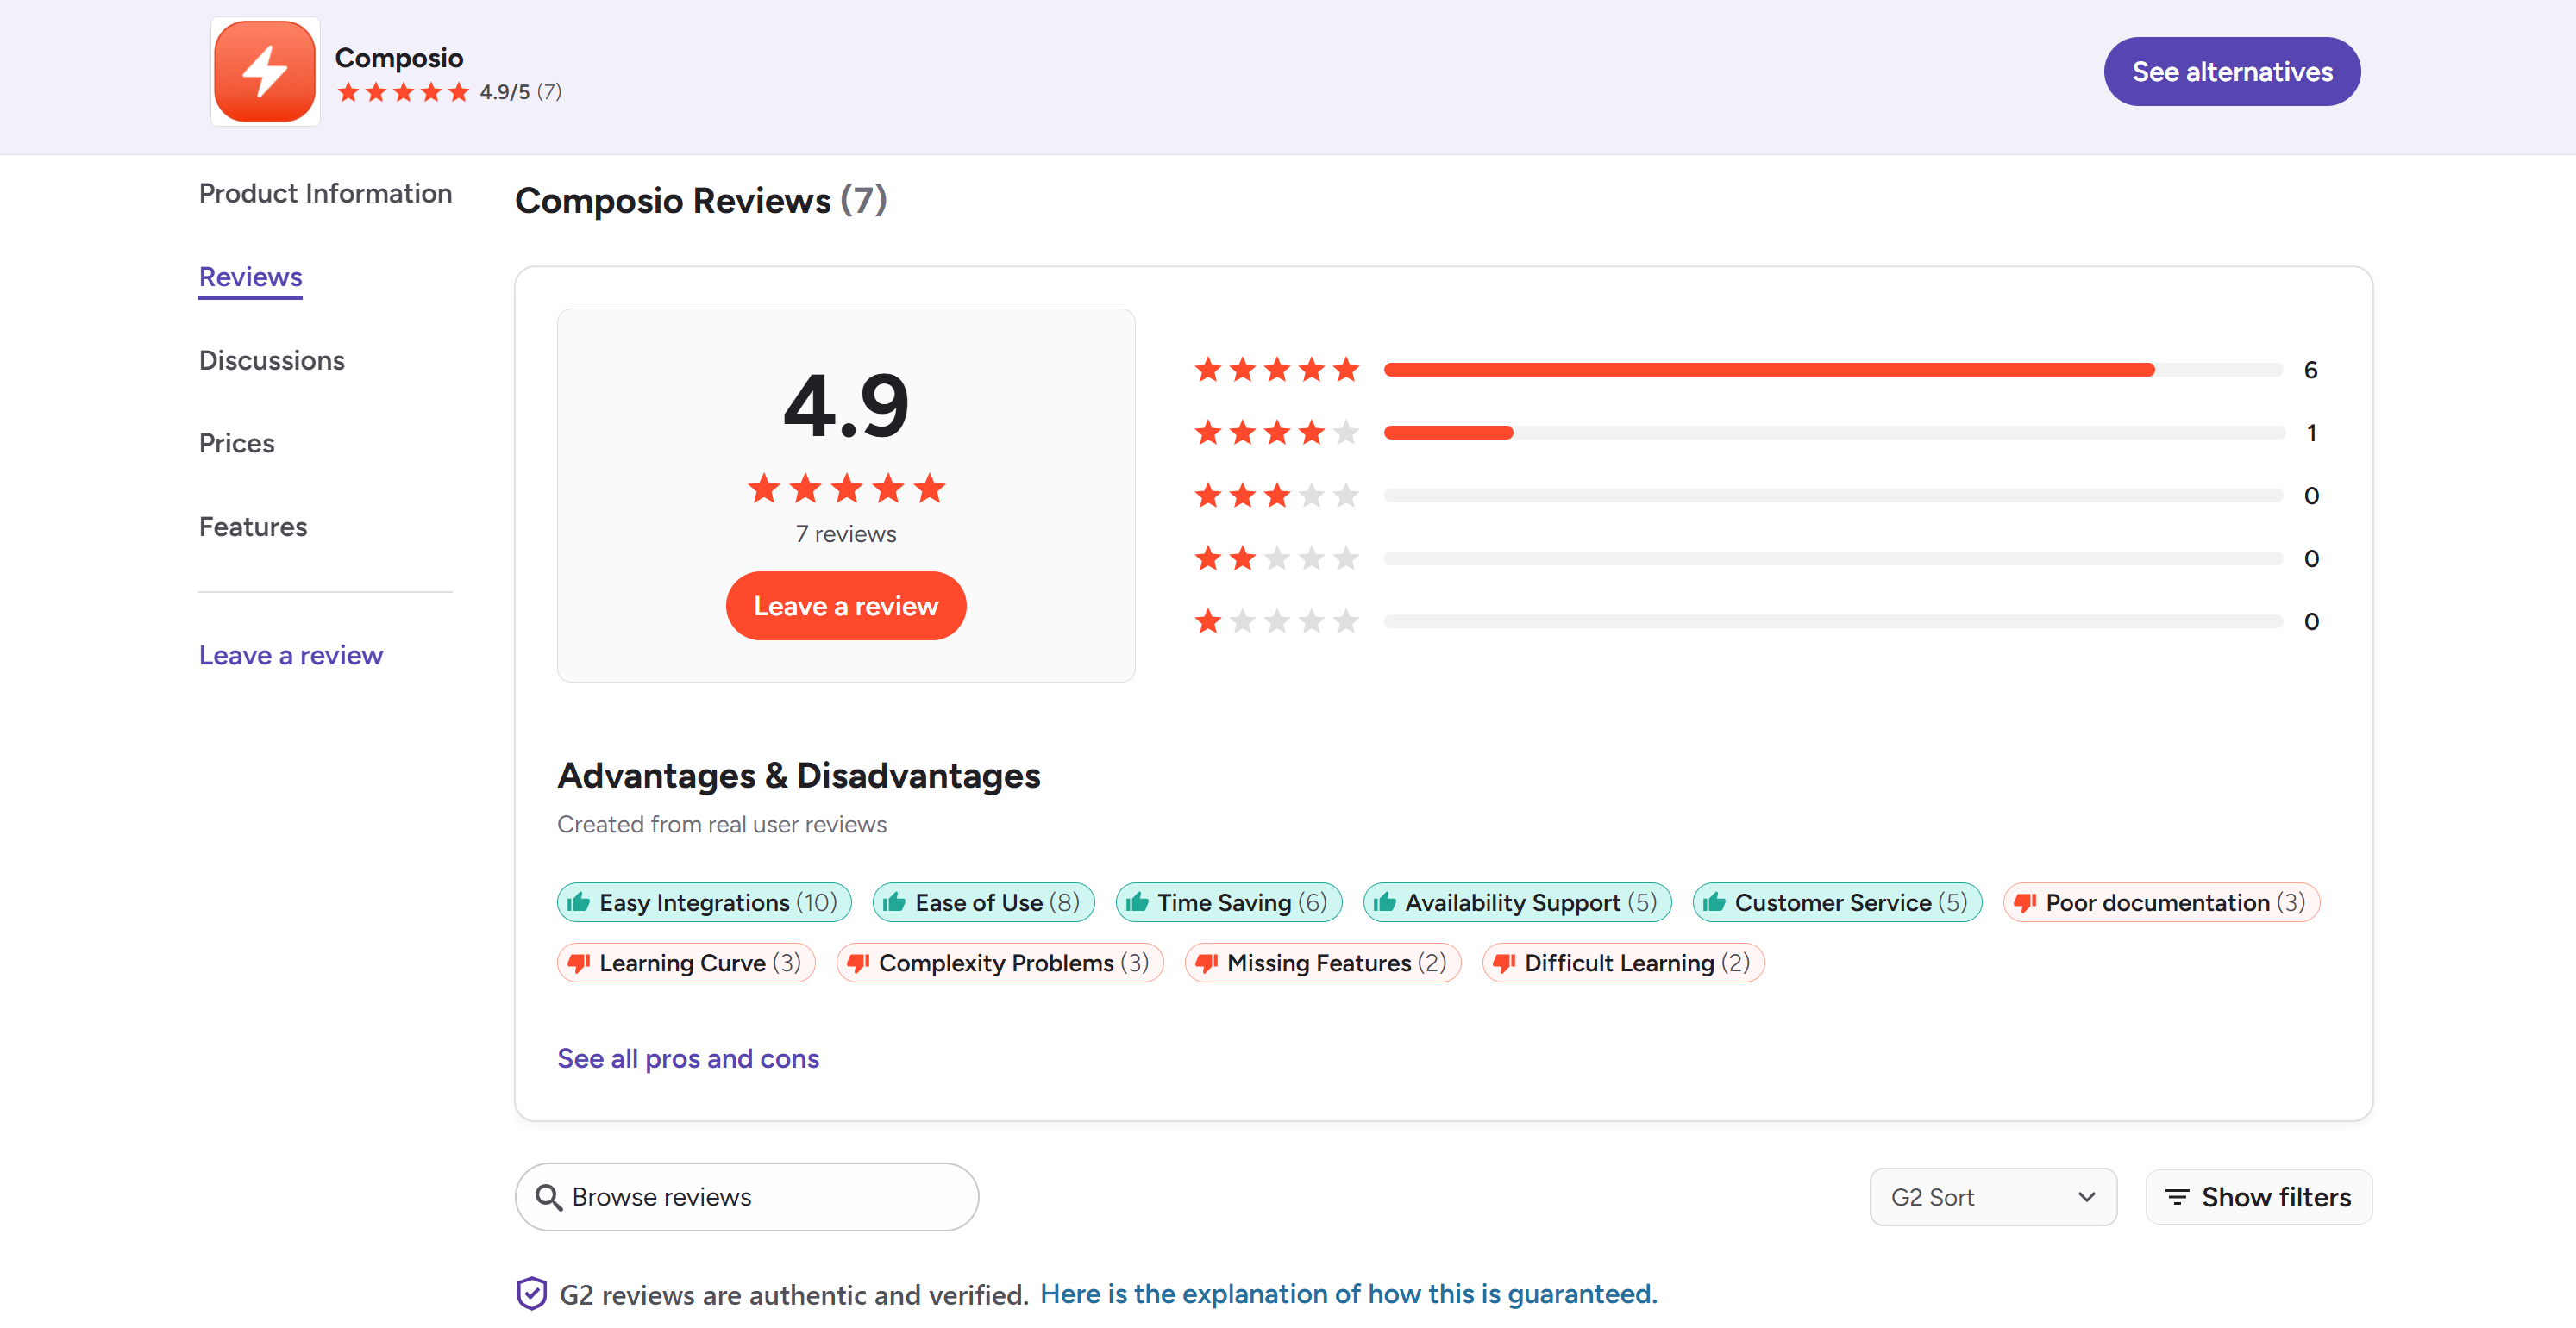Open the Prices section in the sidebar

[236, 443]
